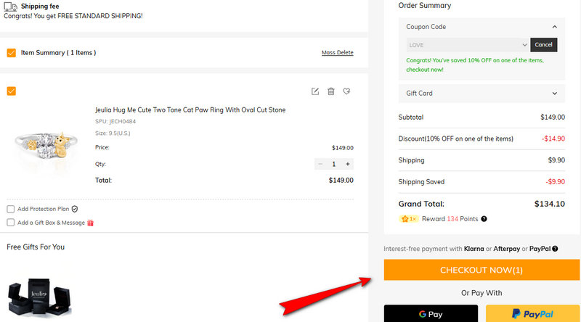This screenshot has width=581, height=322.
Task: Uncheck the cat paw ring checkbox
Action: point(11,91)
